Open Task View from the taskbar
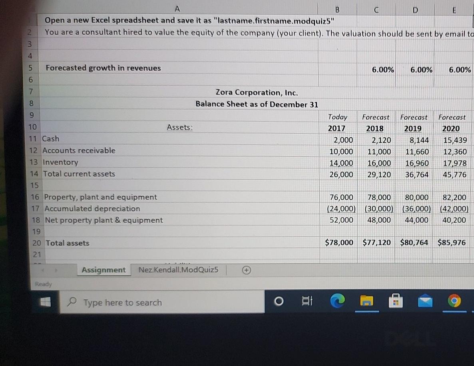Screen dimensions: 474x366 pos(307,301)
